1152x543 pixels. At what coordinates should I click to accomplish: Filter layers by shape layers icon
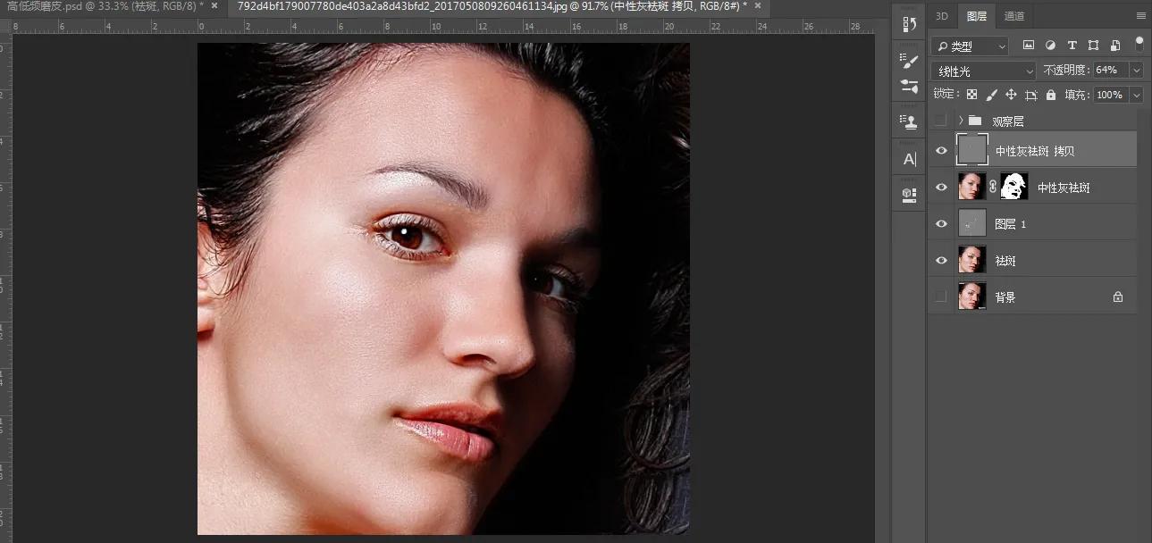(1093, 46)
